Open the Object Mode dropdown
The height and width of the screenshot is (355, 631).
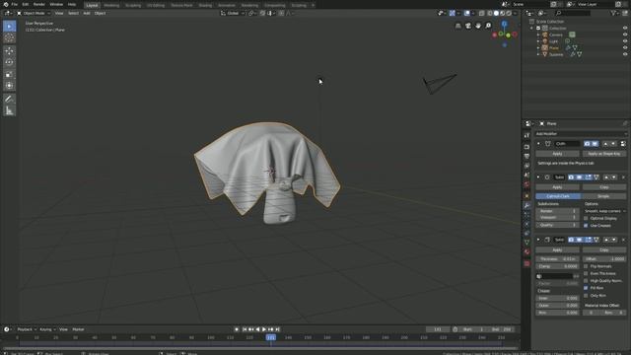coord(34,13)
